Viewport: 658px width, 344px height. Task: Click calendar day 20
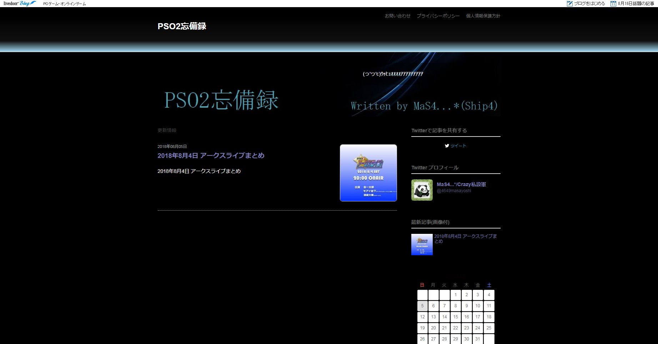[433, 328]
